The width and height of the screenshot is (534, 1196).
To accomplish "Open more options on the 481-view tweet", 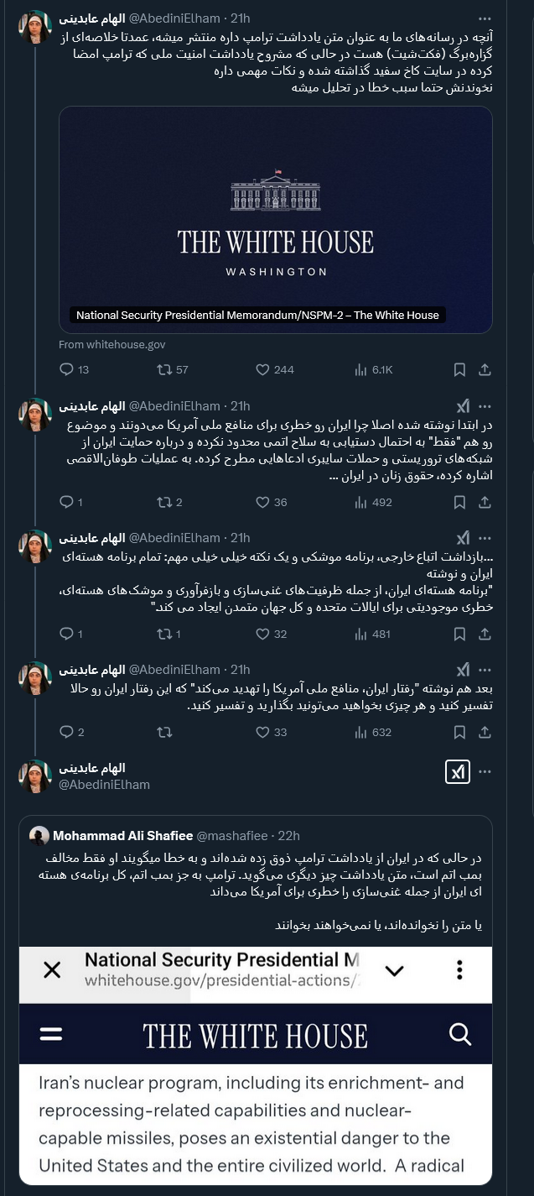I will (485, 538).
